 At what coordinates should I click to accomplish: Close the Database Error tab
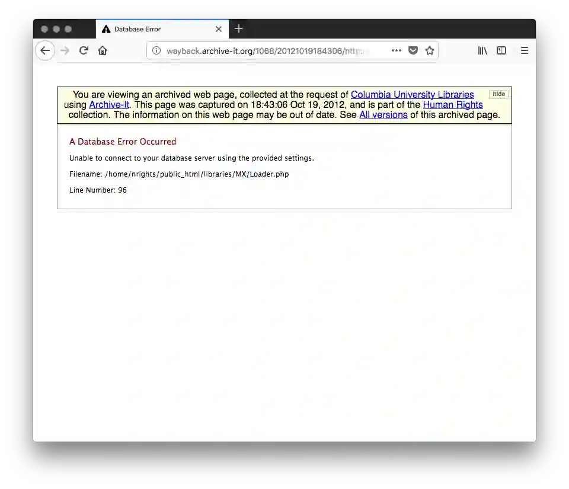(219, 29)
